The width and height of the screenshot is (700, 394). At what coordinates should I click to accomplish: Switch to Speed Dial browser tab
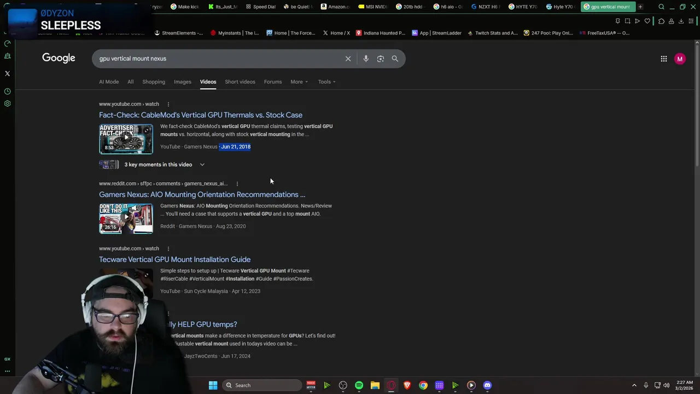tap(261, 7)
